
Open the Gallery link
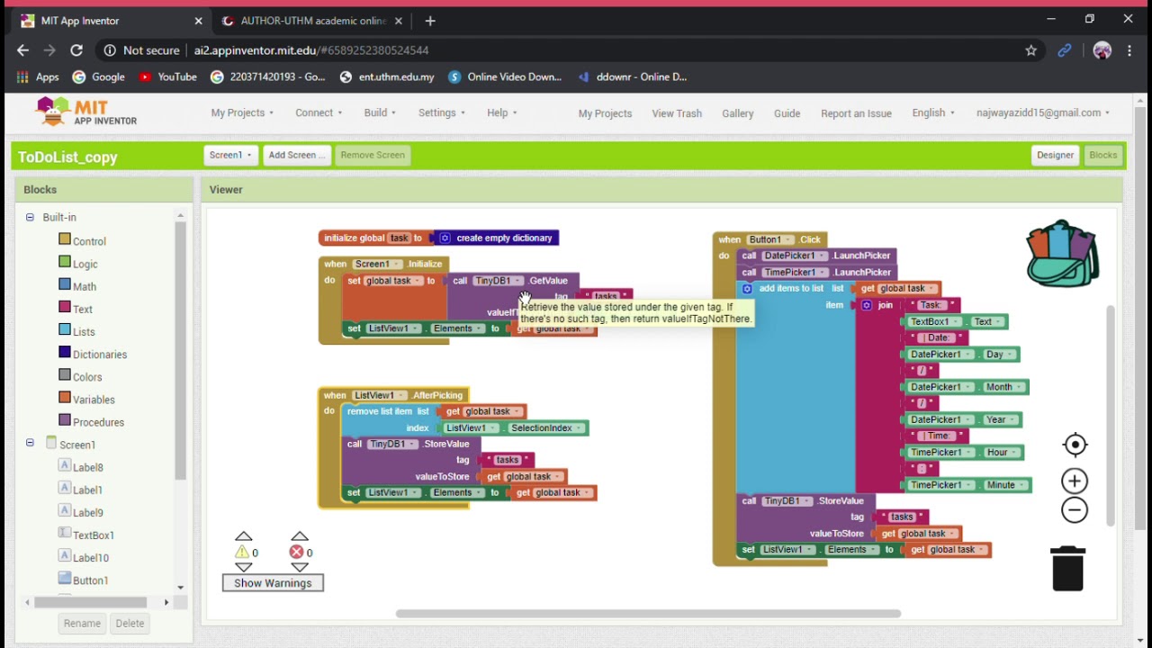point(737,113)
